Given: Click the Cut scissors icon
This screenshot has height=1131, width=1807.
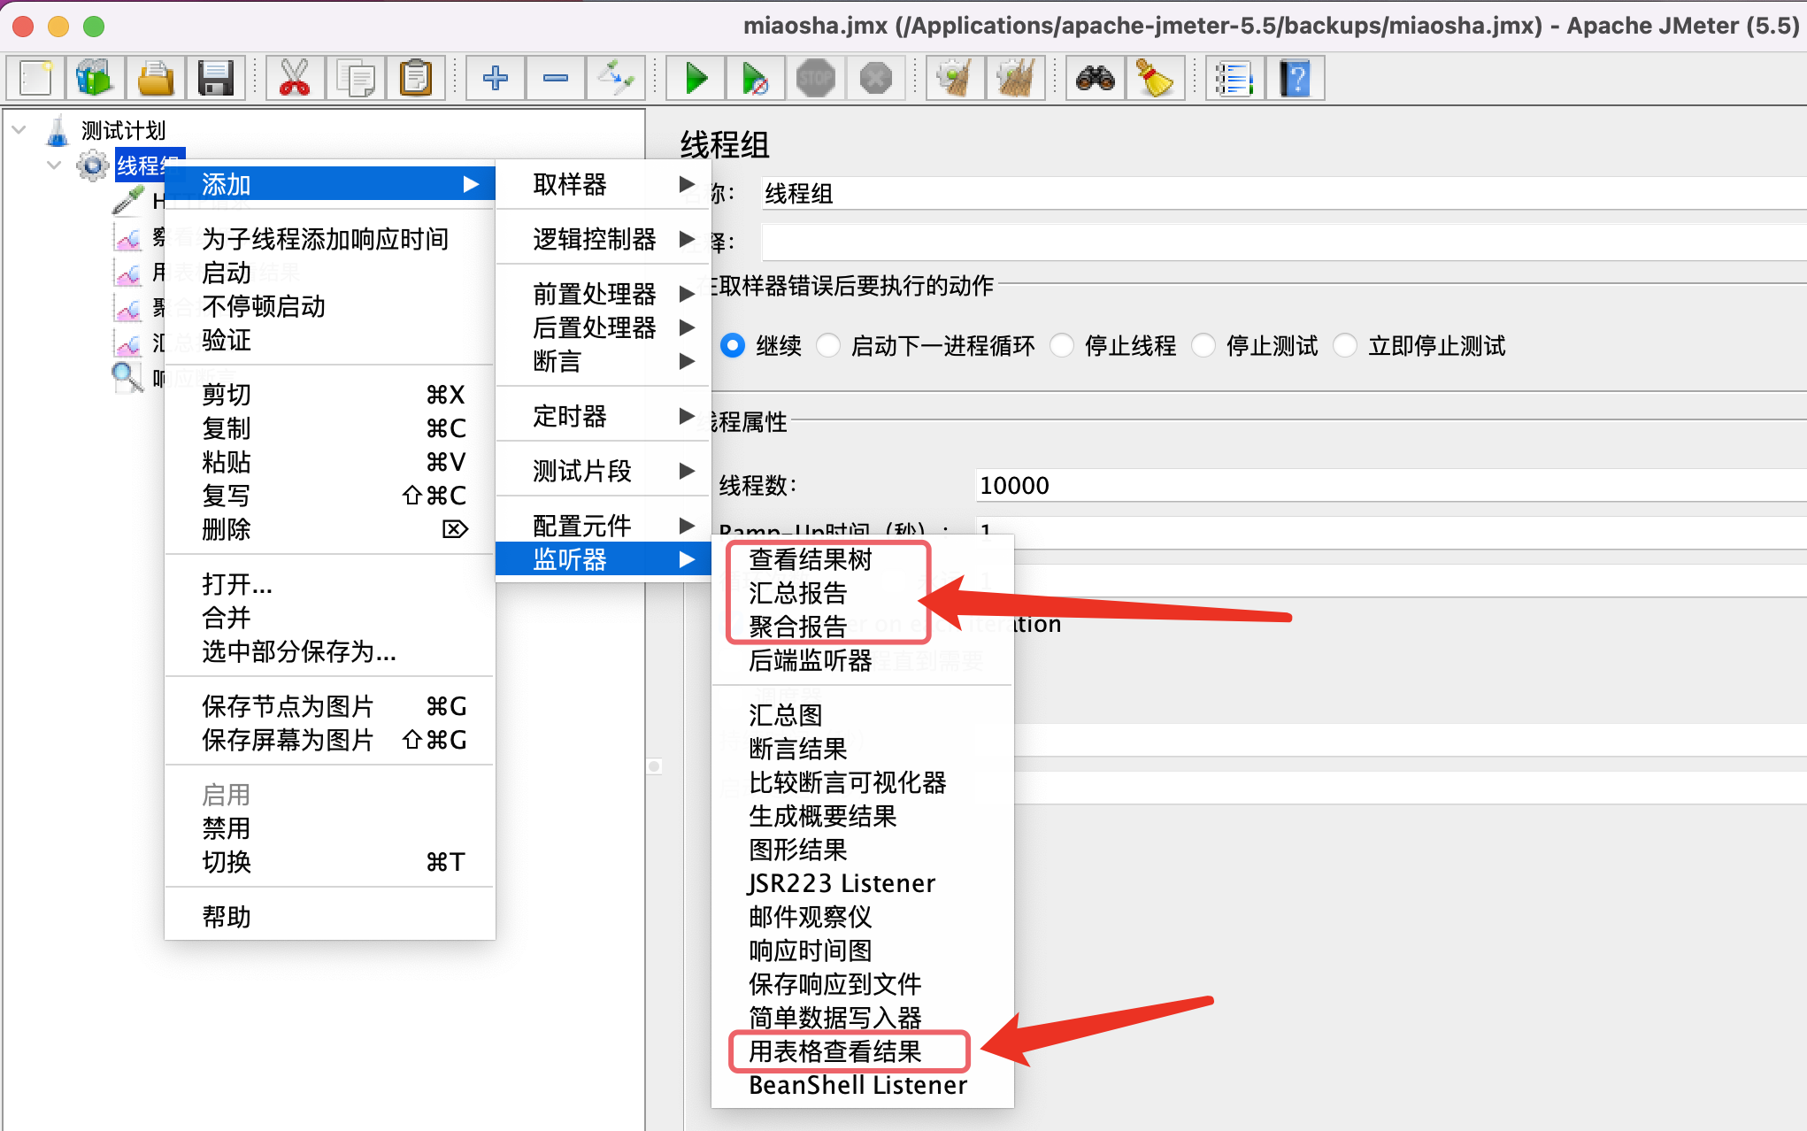Looking at the screenshot, I should (x=295, y=79).
